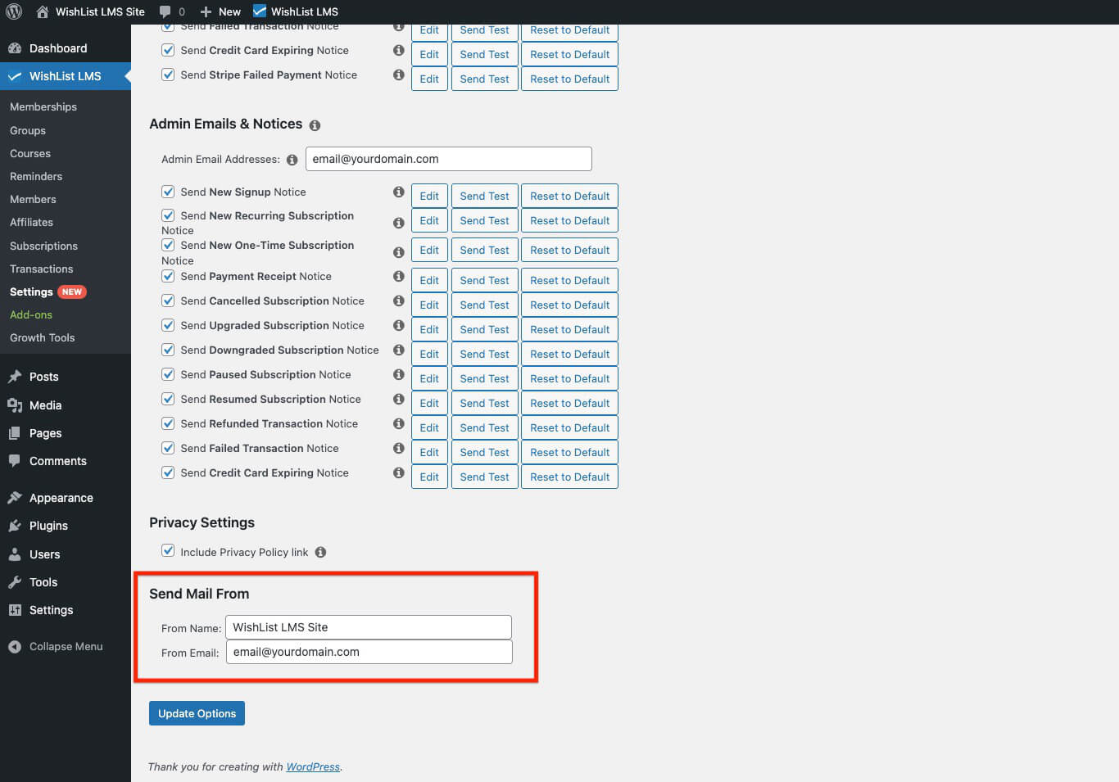Click info icon for Refunded Transaction Notice
This screenshot has width=1119, height=782.
pos(398,424)
